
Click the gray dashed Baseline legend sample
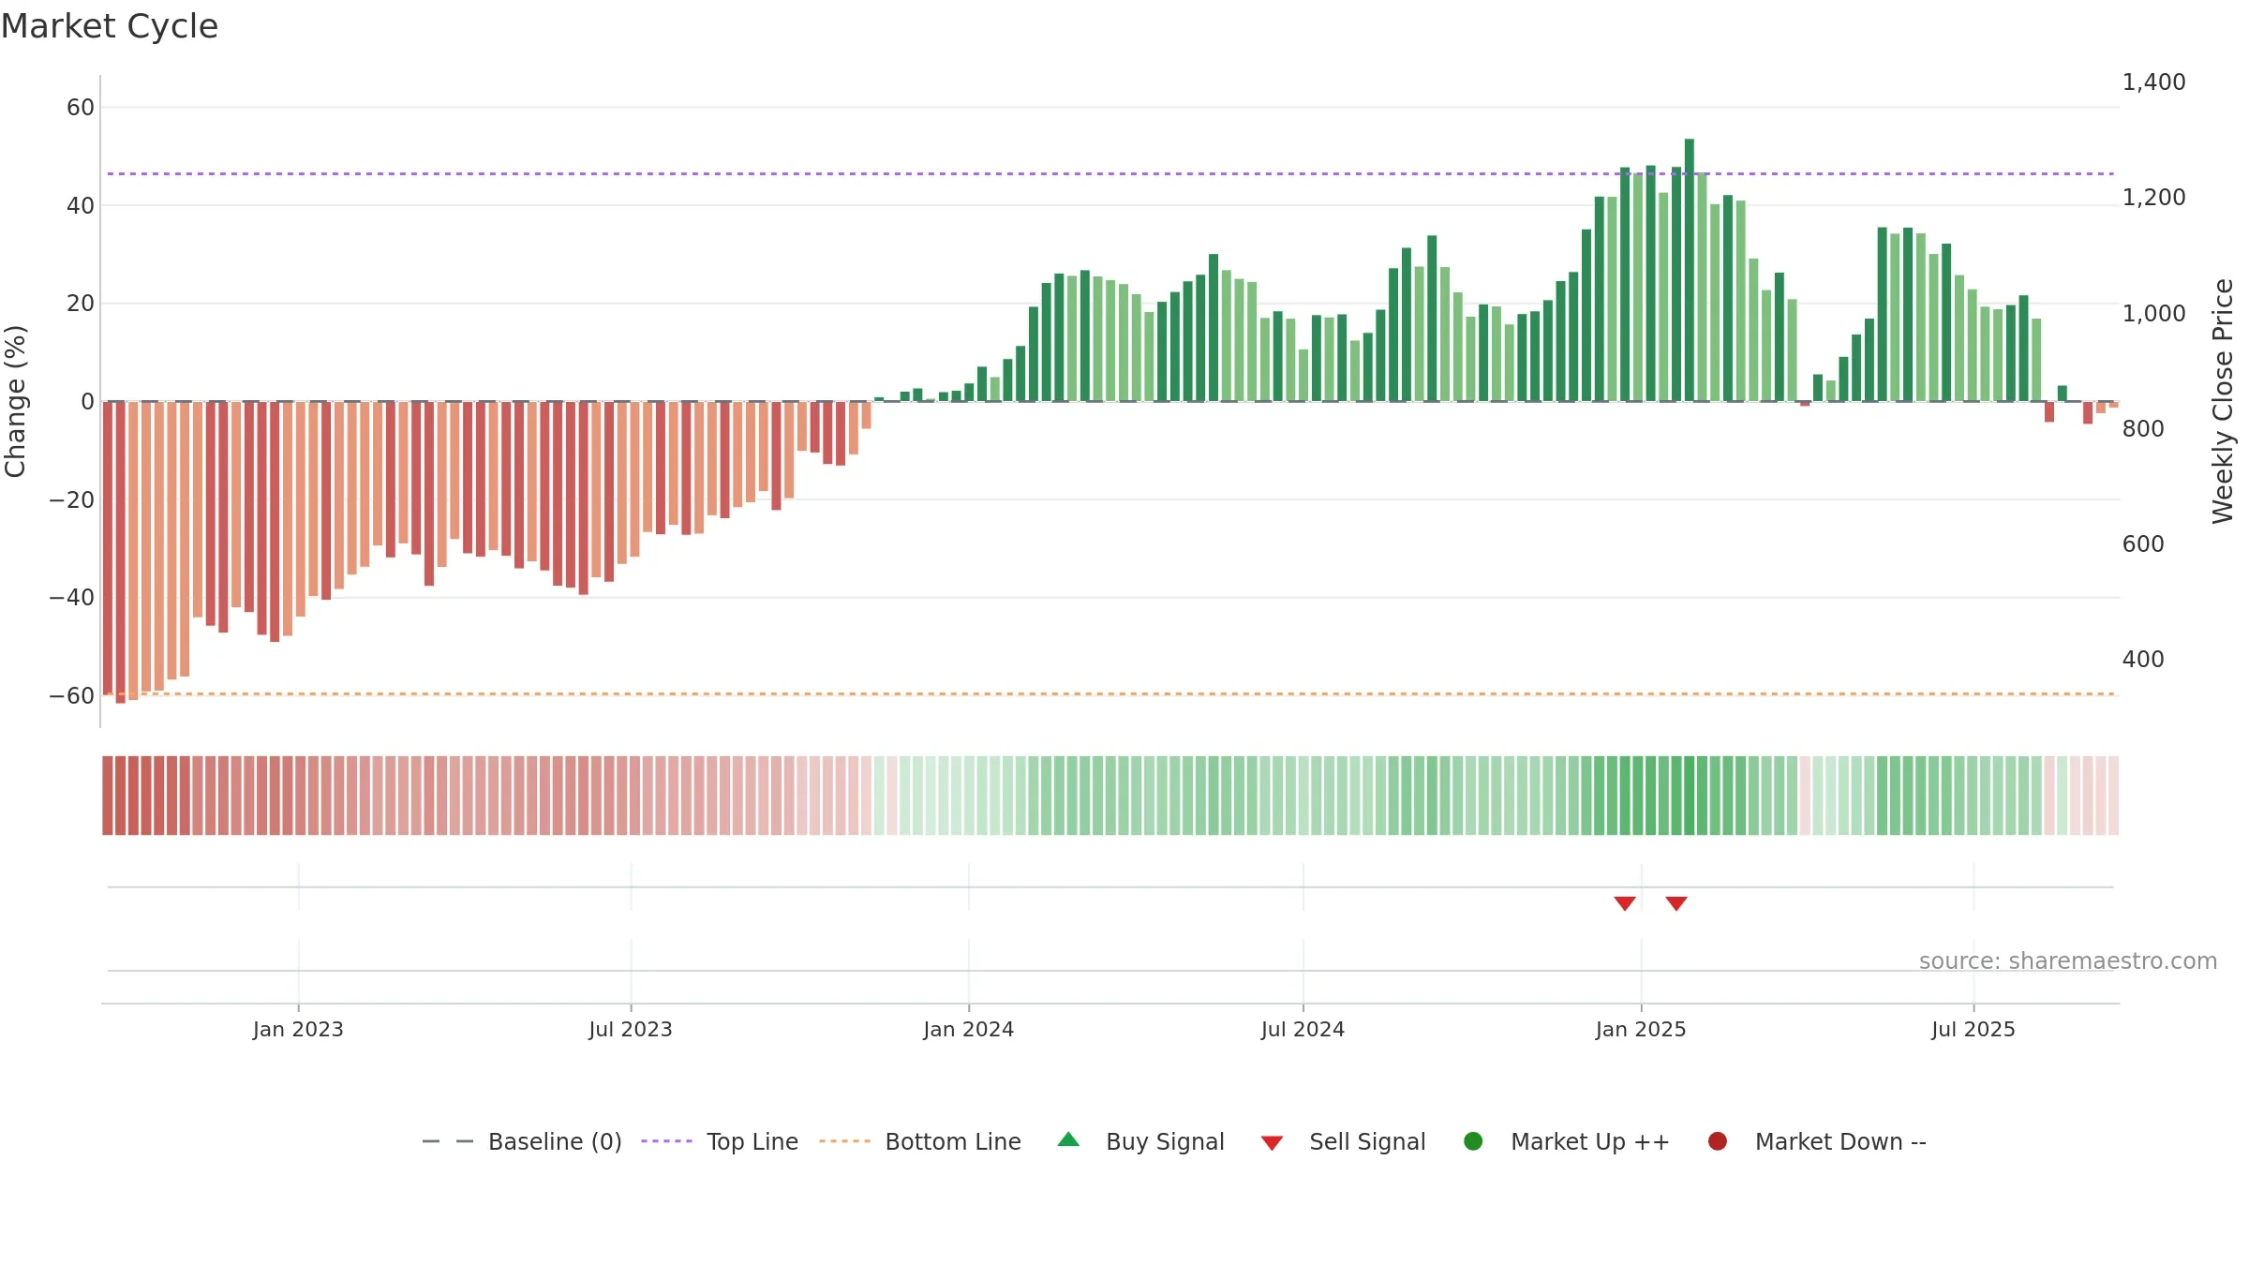click(x=448, y=1141)
